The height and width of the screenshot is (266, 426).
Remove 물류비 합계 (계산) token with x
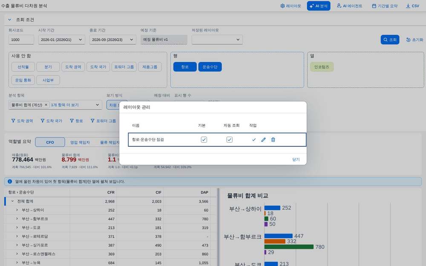(46, 105)
